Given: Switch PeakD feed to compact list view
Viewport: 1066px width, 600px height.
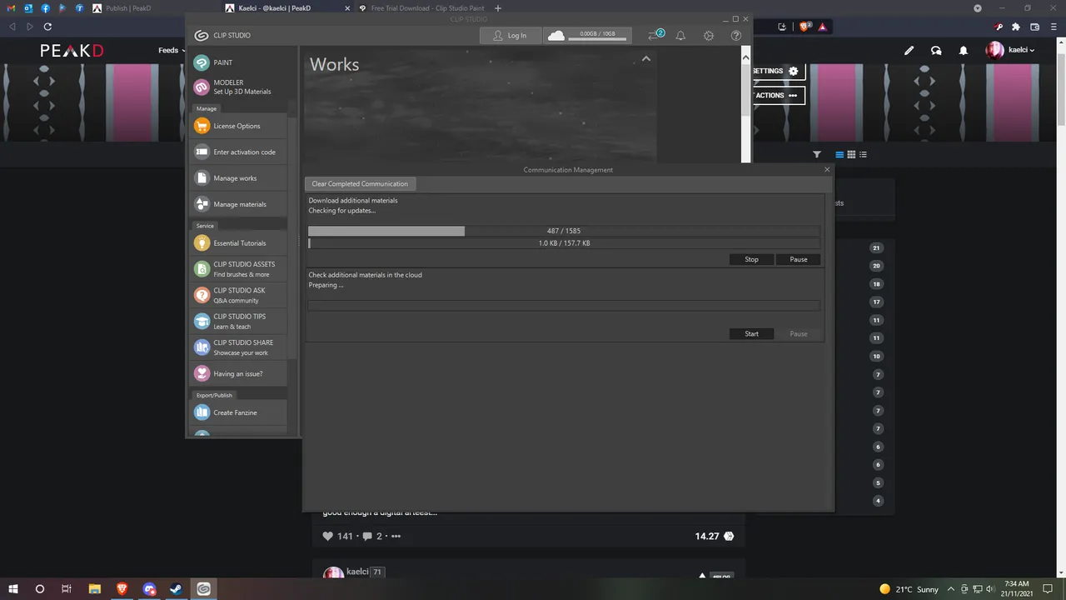Looking at the screenshot, I should pos(863,154).
